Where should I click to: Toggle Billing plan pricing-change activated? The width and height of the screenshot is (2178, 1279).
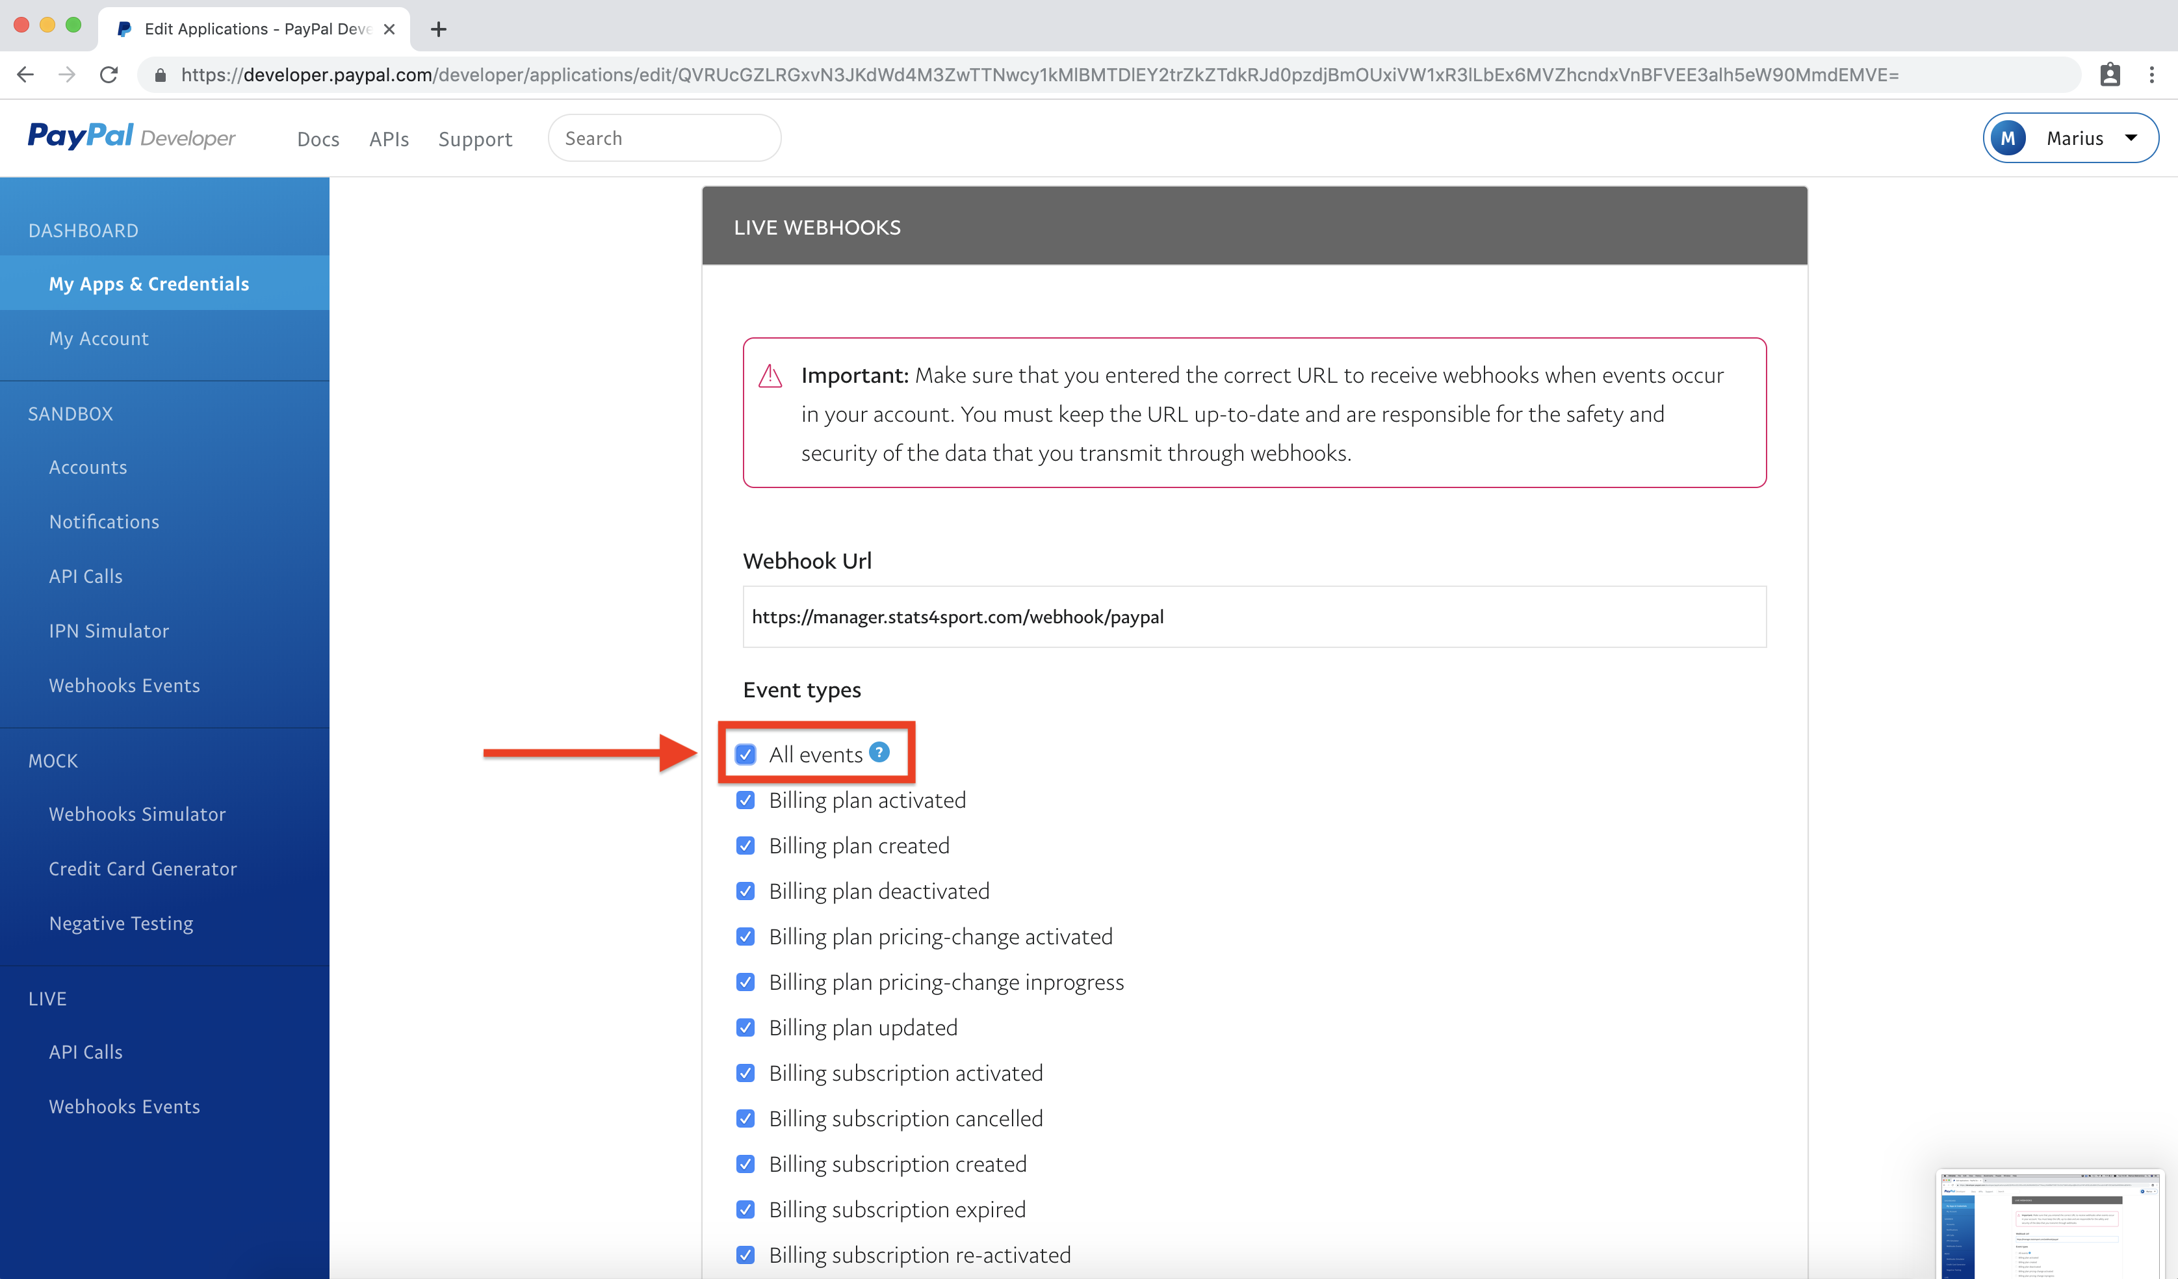coord(746,937)
